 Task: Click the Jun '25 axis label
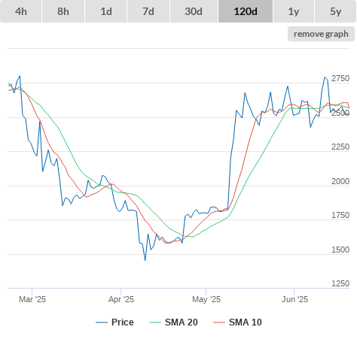coord(294,299)
